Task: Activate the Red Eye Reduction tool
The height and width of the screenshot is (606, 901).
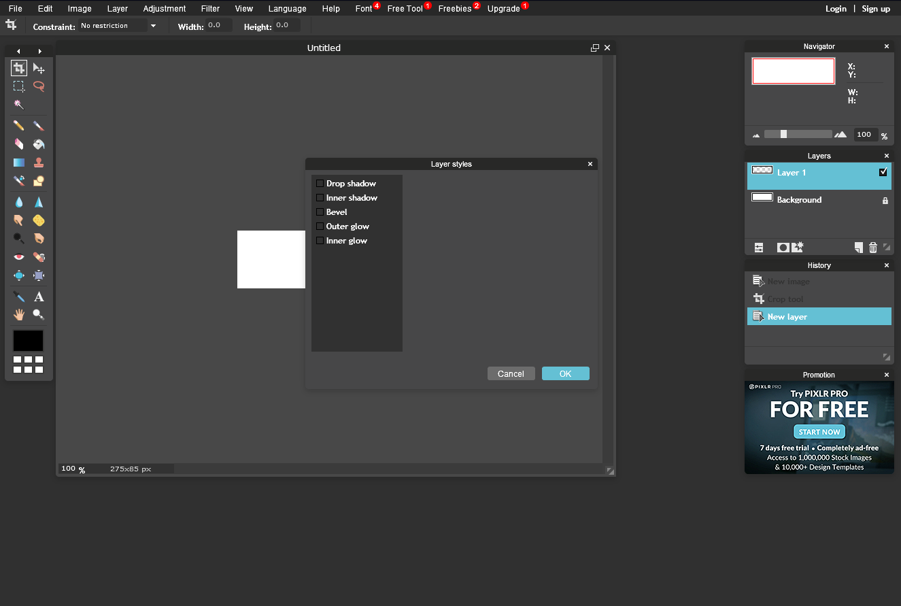Action: pyautogui.click(x=19, y=256)
